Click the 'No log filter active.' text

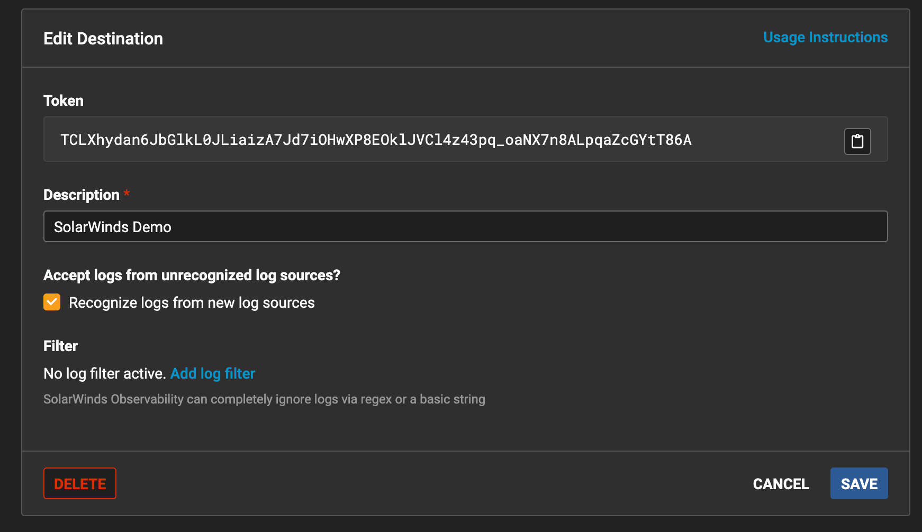tap(105, 374)
